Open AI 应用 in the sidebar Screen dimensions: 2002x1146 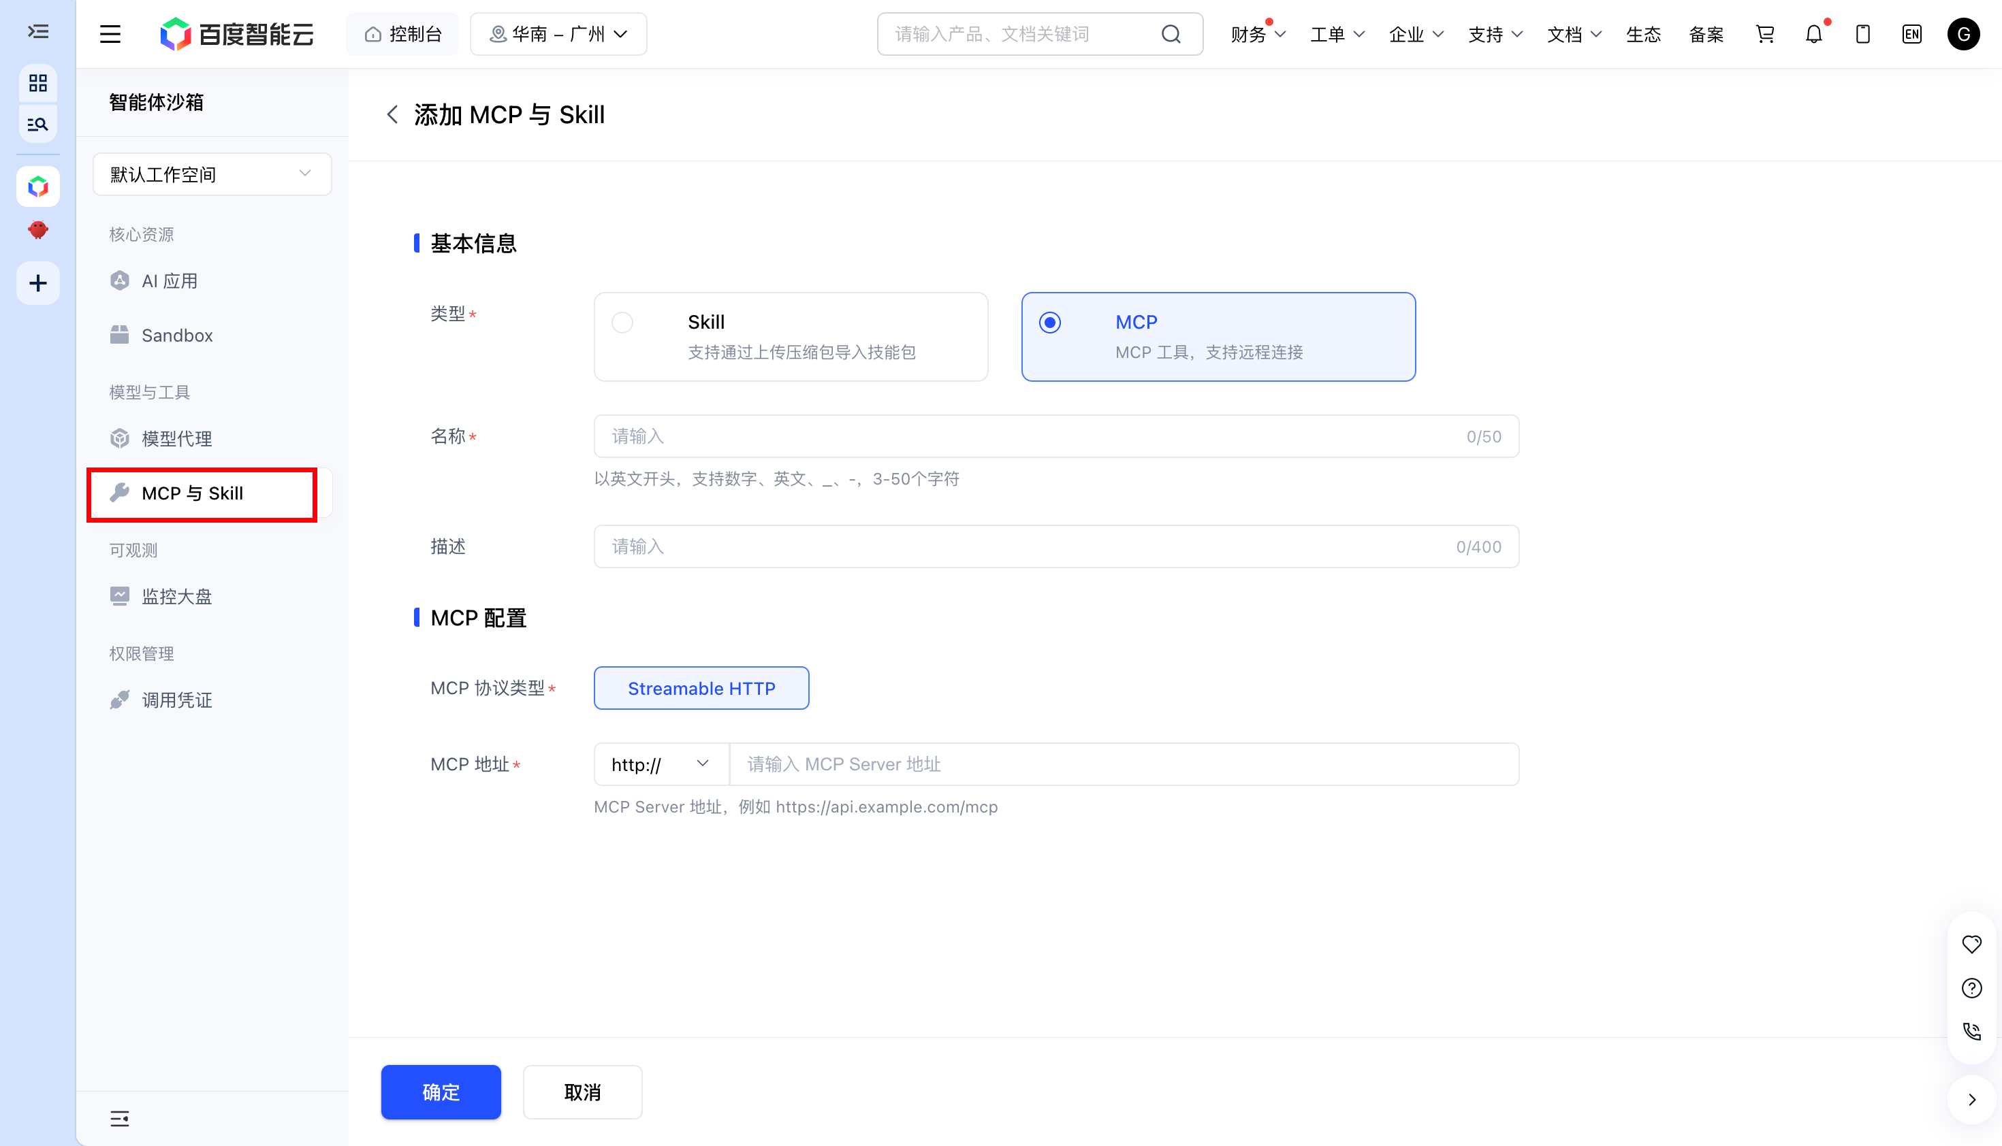(211, 281)
